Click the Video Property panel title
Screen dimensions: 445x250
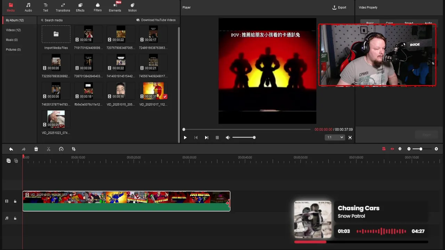pyautogui.click(x=368, y=7)
